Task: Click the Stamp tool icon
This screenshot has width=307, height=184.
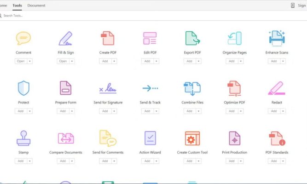Action: coord(23,138)
